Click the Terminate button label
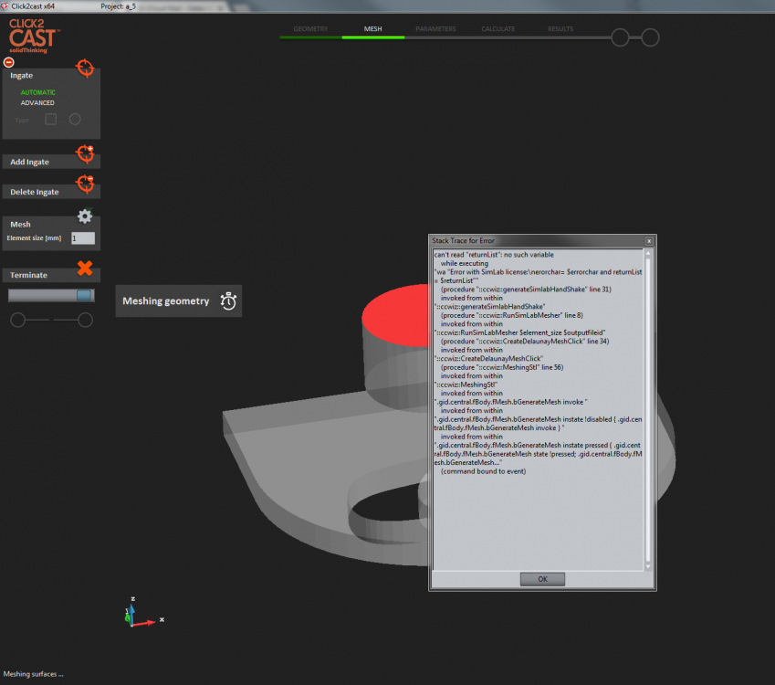Screen dimensions: 775x685 [28, 275]
